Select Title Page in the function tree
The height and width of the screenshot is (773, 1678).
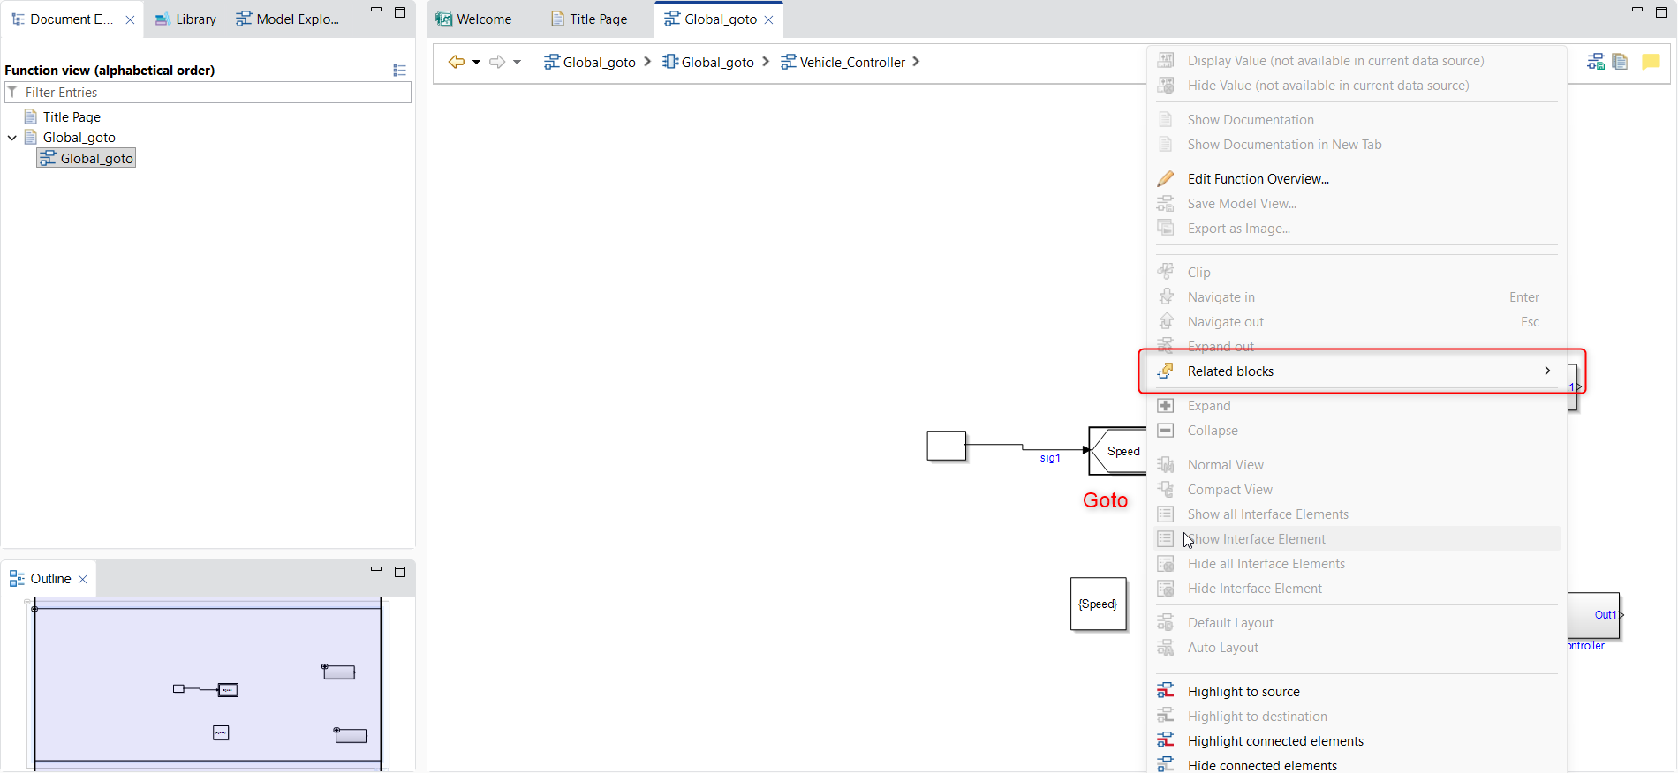click(x=72, y=116)
